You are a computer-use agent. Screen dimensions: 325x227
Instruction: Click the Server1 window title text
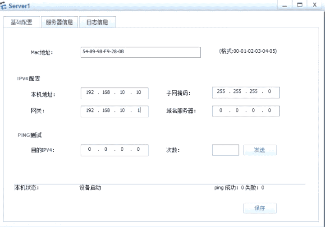(19, 6)
